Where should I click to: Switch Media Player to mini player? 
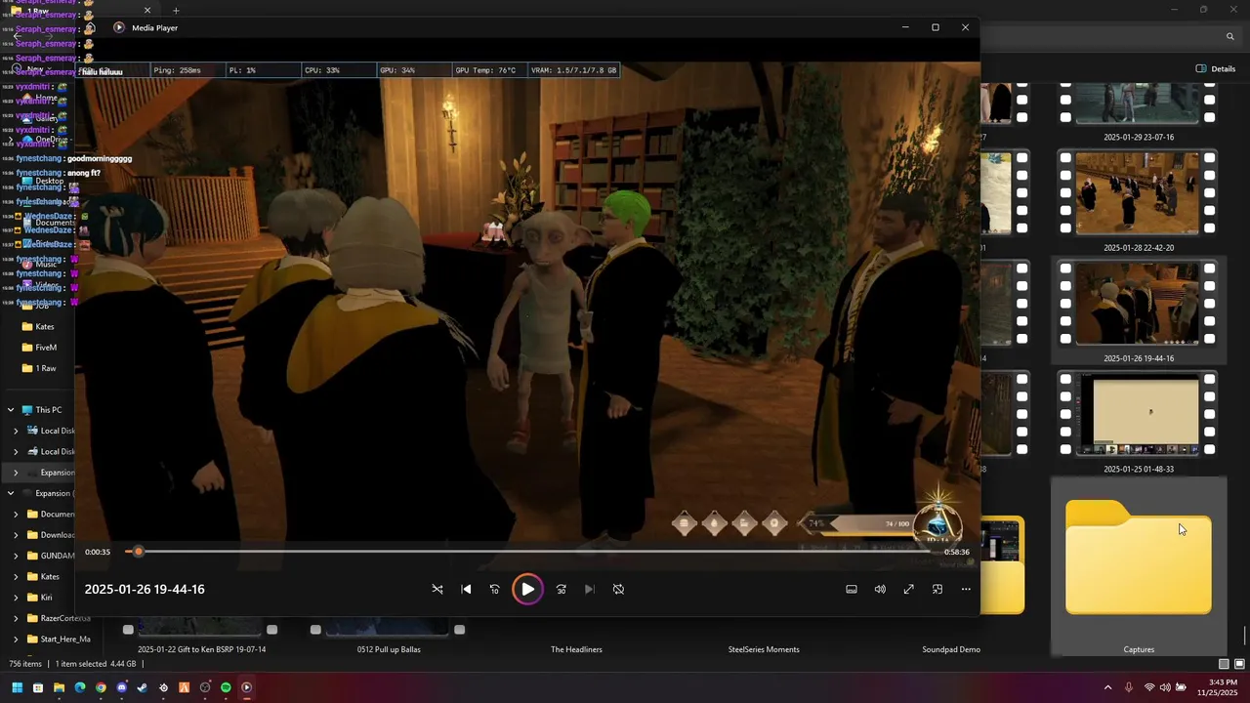click(937, 589)
